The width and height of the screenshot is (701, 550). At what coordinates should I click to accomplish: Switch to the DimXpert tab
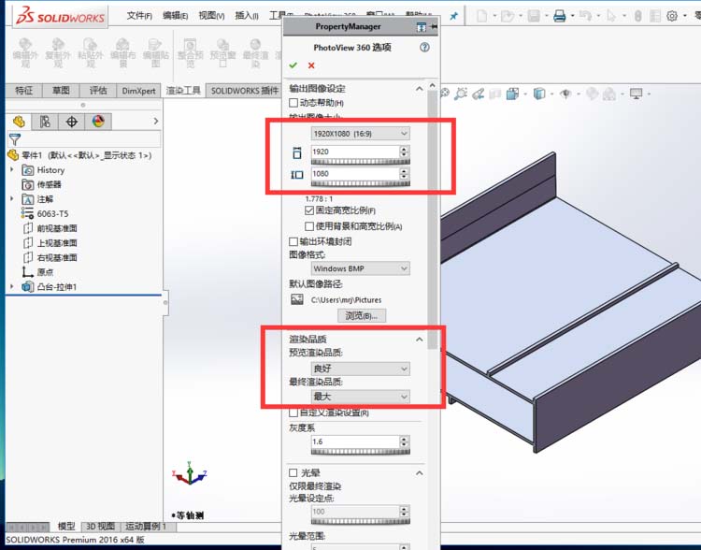point(138,91)
